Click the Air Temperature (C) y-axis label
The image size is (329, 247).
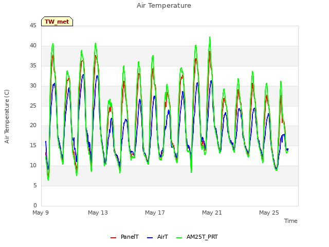click(7, 116)
